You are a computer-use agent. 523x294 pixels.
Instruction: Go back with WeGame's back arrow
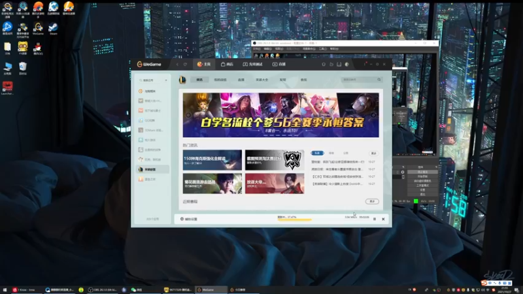click(177, 64)
